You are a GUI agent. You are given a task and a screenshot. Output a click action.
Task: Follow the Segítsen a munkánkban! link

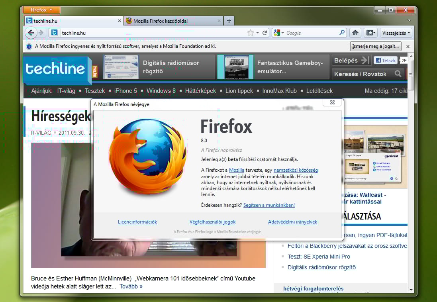269,205
